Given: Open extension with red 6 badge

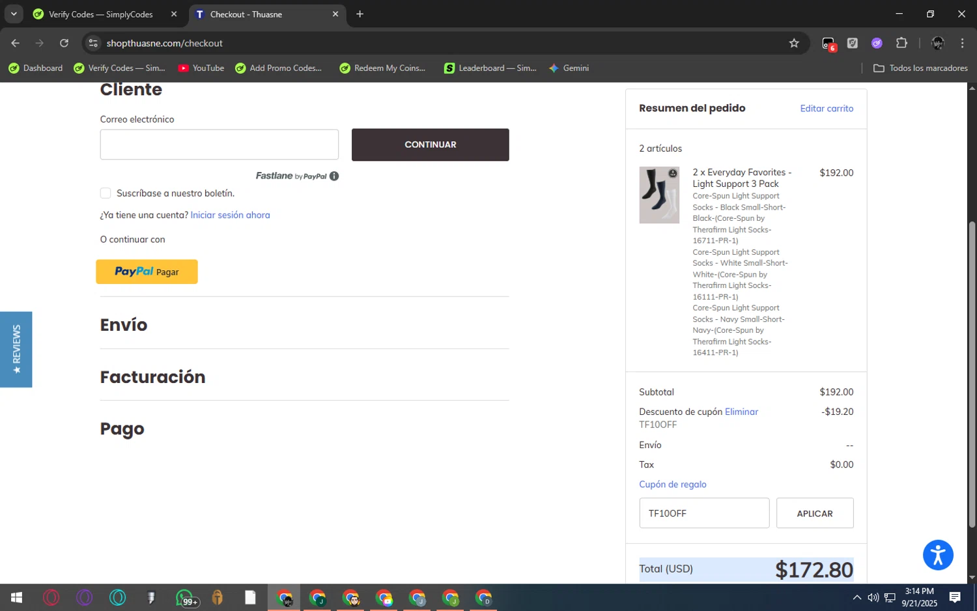Looking at the screenshot, I should pos(828,44).
